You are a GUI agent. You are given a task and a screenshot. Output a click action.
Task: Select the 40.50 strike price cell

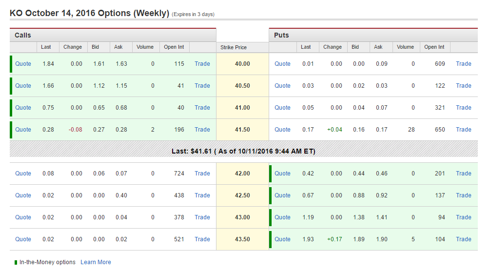coord(242,86)
